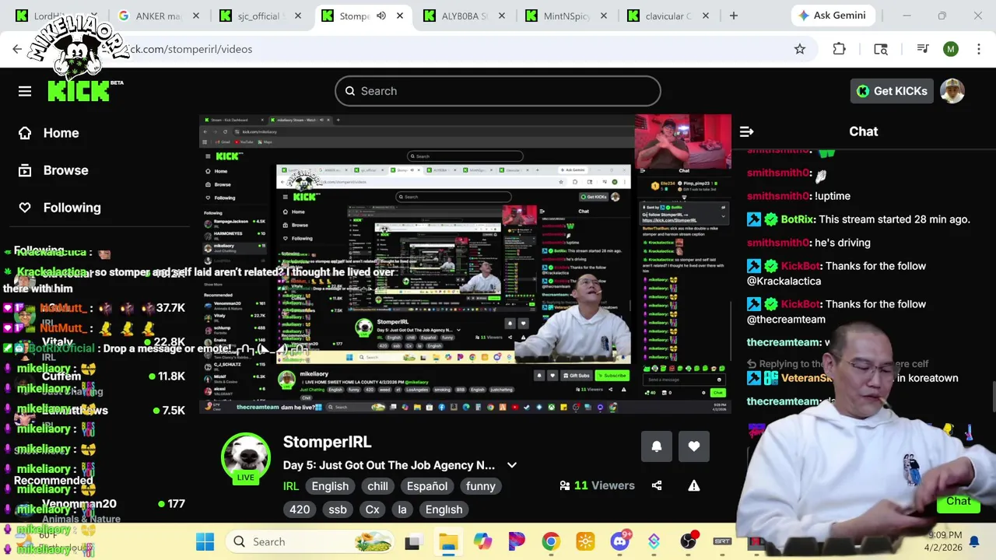This screenshot has width=996, height=560.
Task: Open the Chrome profile M avatar
Action: 951,49
